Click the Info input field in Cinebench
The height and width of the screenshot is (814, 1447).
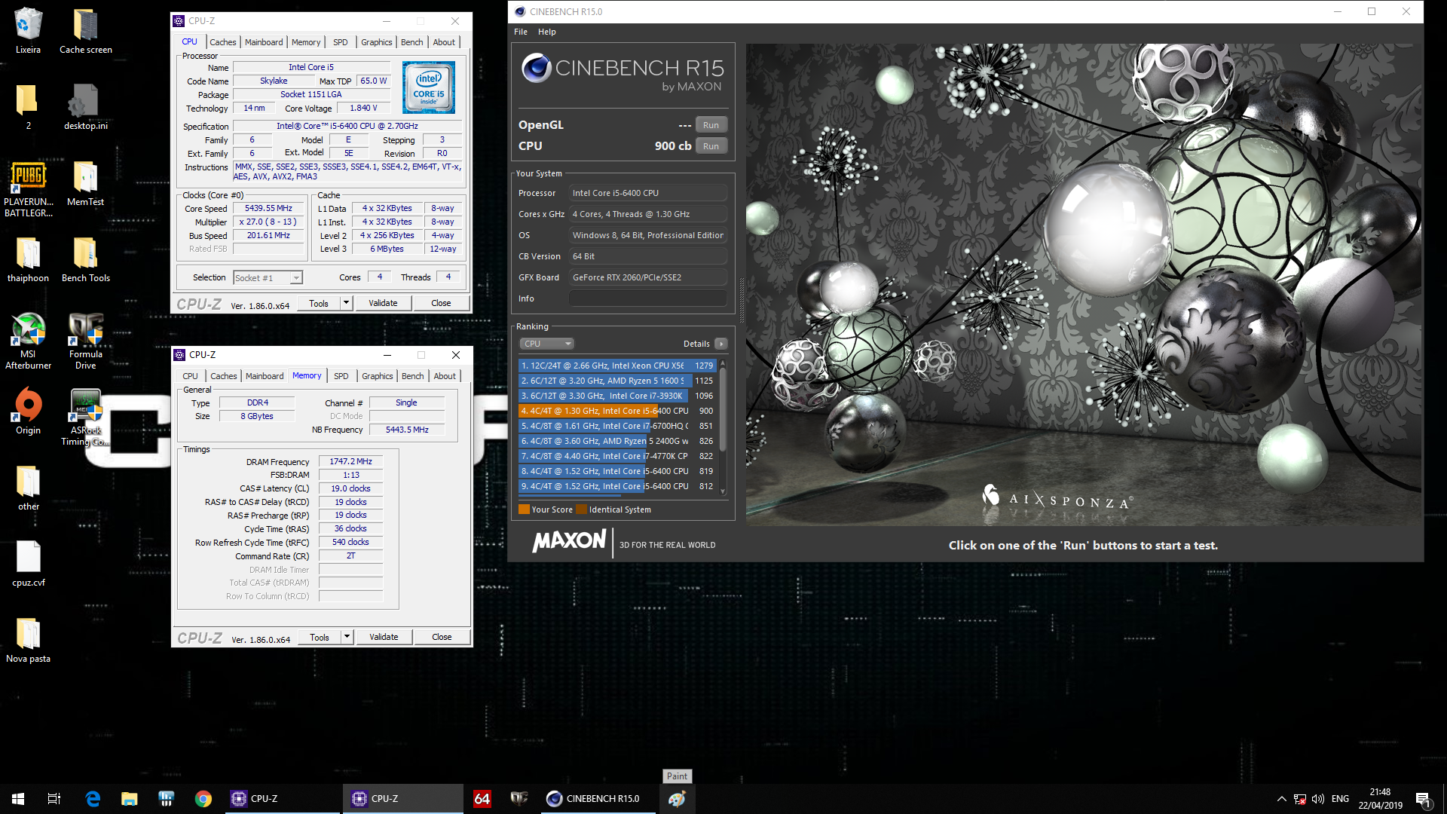point(648,298)
